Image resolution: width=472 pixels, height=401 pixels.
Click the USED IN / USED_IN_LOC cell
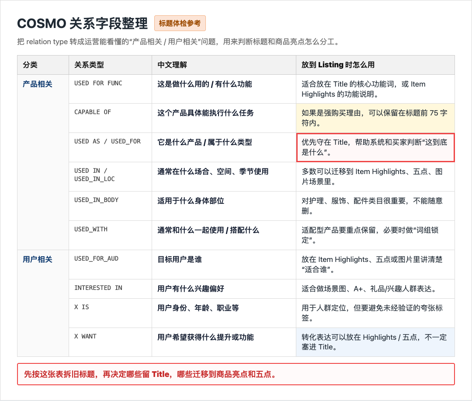point(110,177)
